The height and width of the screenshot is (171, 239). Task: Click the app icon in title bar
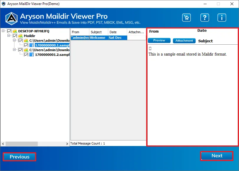[x=3, y=4]
